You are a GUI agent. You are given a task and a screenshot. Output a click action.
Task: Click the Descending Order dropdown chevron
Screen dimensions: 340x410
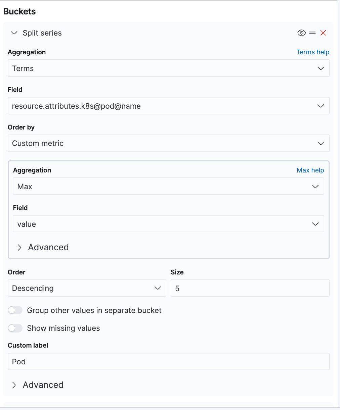coord(158,288)
